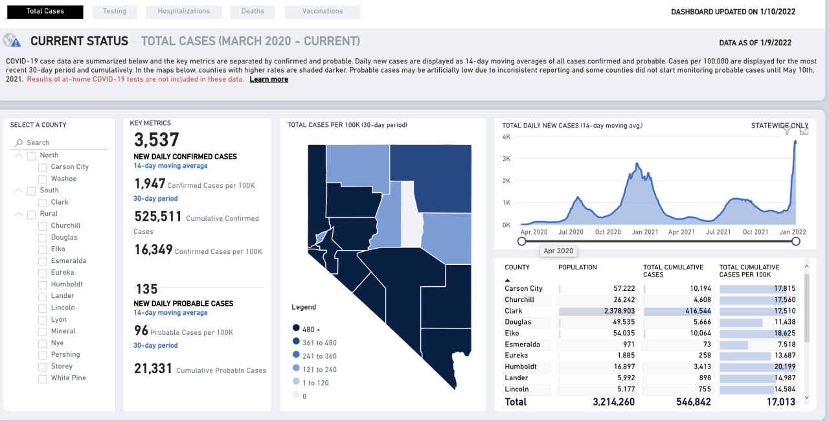This screenshot has width=829, height=421.
Task: Collapse the South region group
Action: click(17, 190)
